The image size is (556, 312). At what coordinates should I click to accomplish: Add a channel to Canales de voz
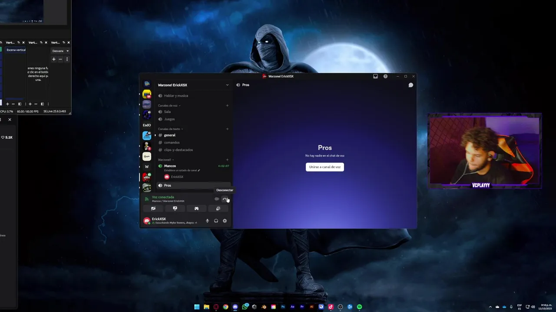227,105
